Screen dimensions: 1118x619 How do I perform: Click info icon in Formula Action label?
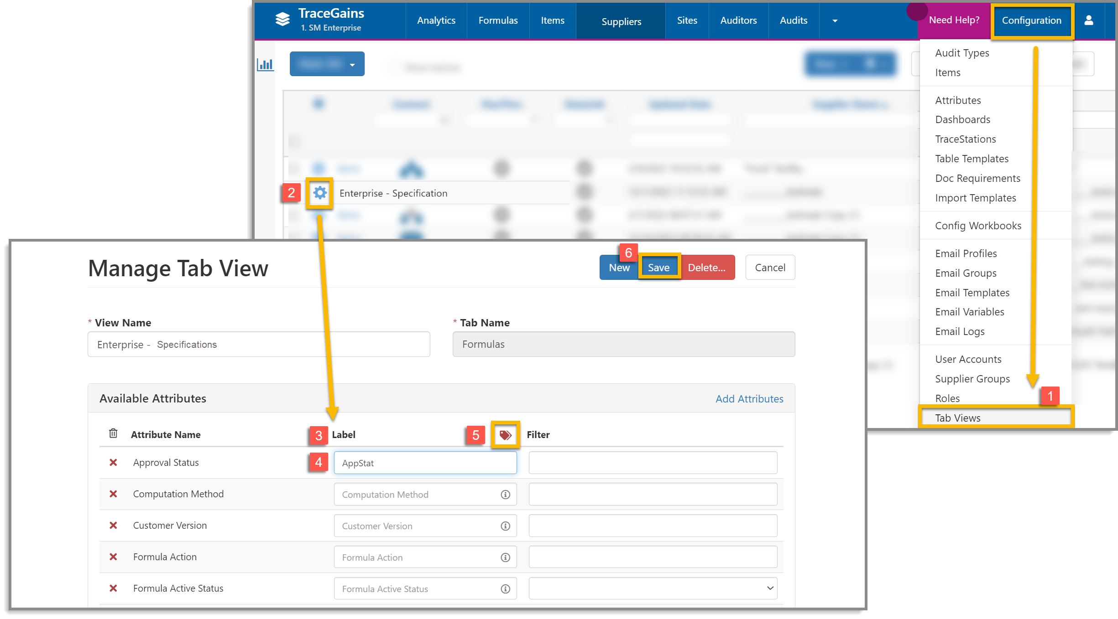[505, 557]
